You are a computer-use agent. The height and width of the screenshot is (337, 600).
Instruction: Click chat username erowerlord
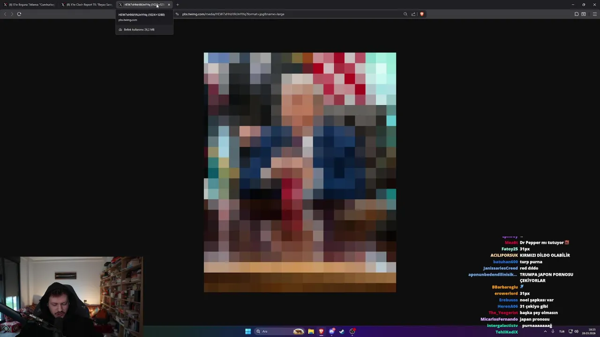[x=506, y=293]
